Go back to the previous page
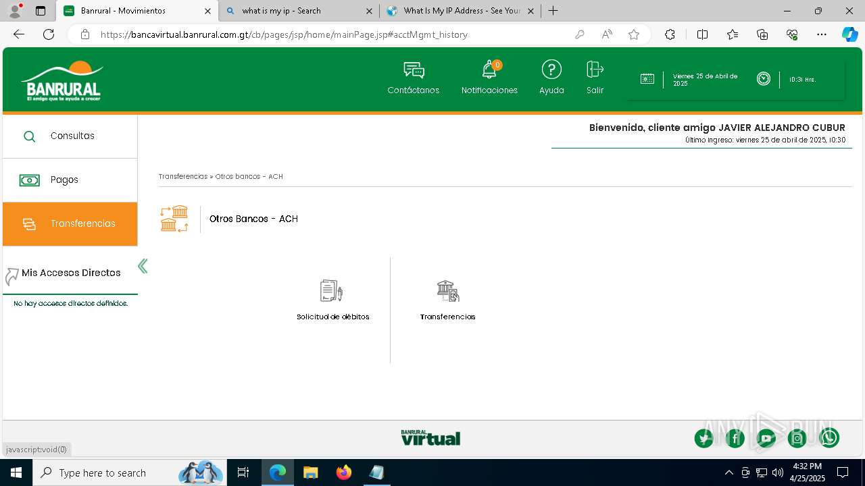Image resolution: width=865 pixels, height=486 pixels. (19, 34)
